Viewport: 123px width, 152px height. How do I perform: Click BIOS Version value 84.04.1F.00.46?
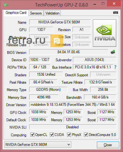[69, 52]
